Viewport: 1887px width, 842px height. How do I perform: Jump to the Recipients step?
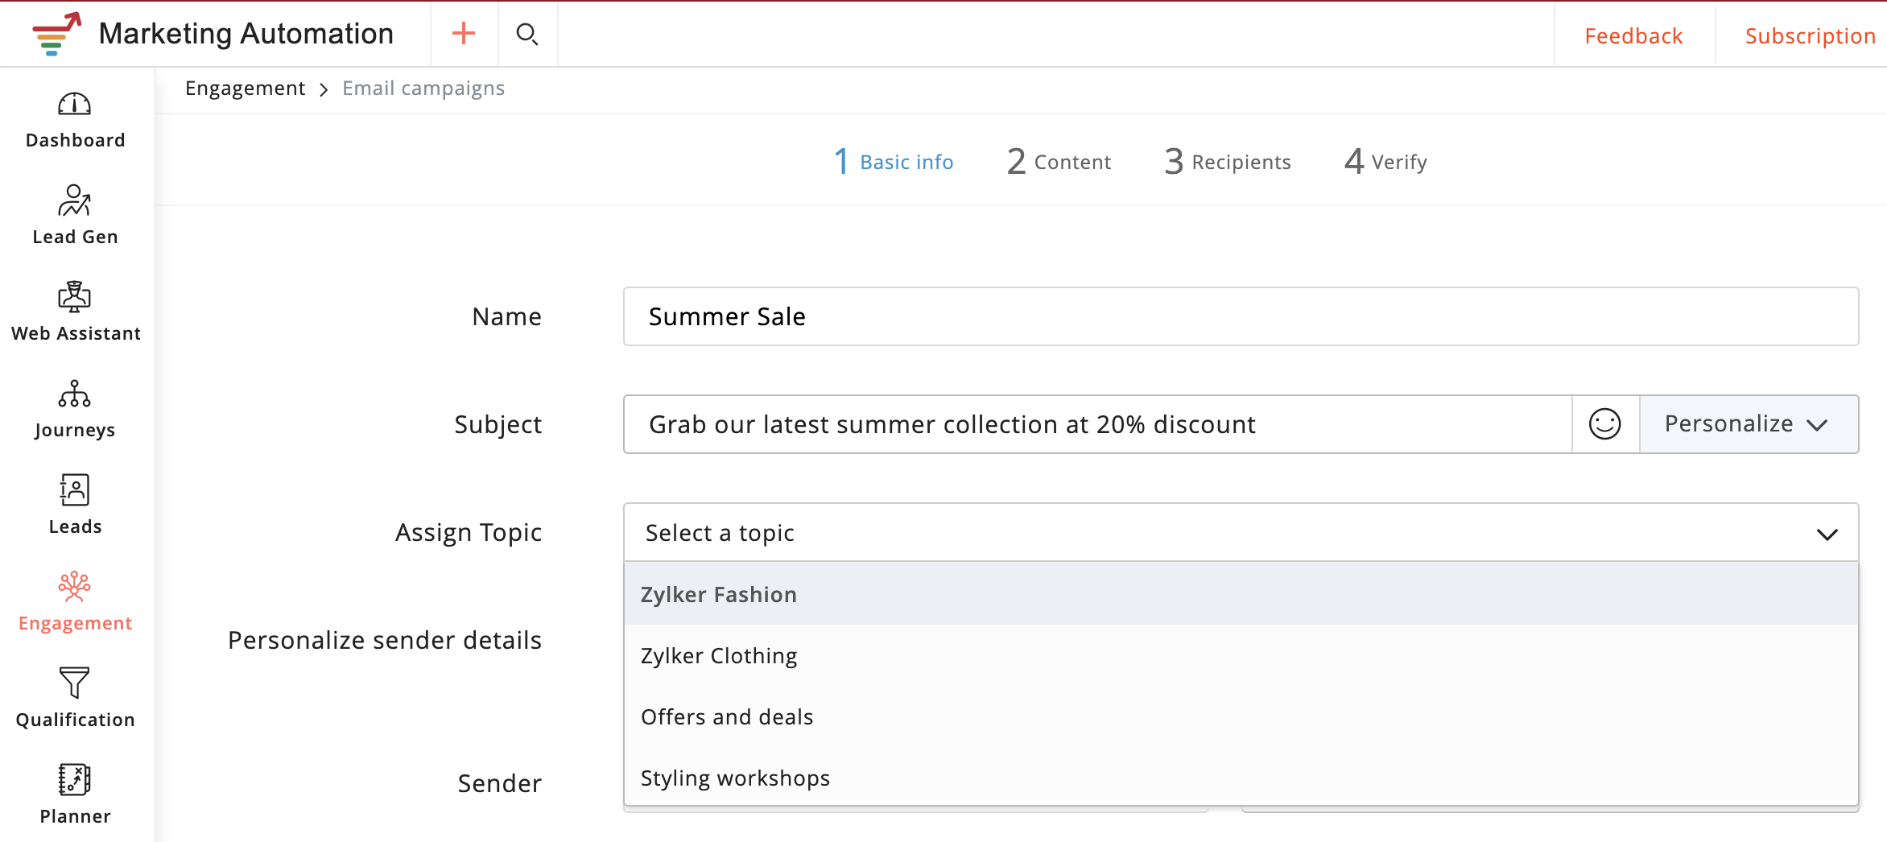click(x=1228, y=162)
